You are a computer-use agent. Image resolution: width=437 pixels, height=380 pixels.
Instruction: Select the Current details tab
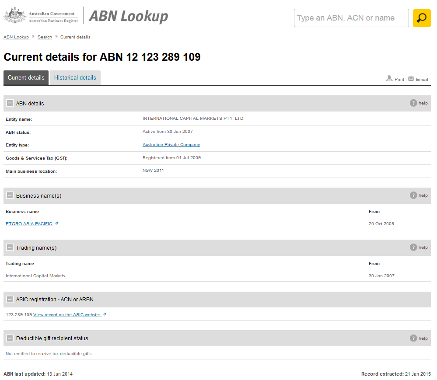pos(26,77)
